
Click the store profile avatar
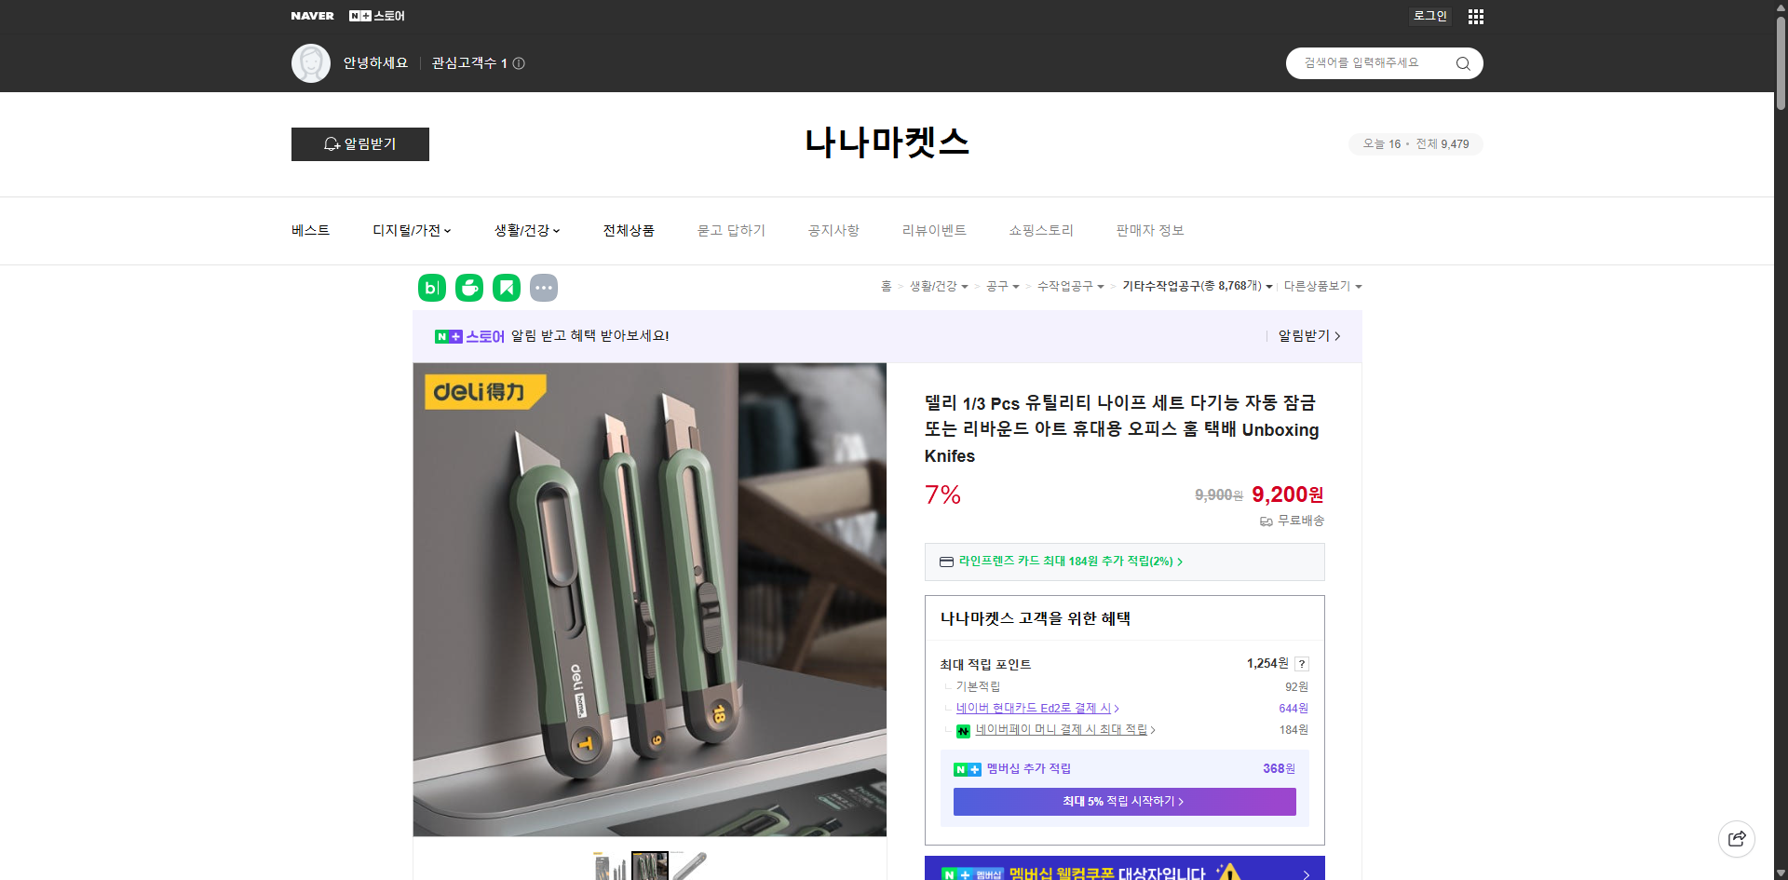[x=311, y=62]
